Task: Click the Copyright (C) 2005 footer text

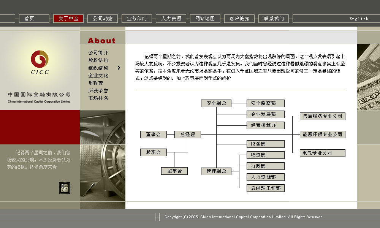Action: [x=244, y=217]
